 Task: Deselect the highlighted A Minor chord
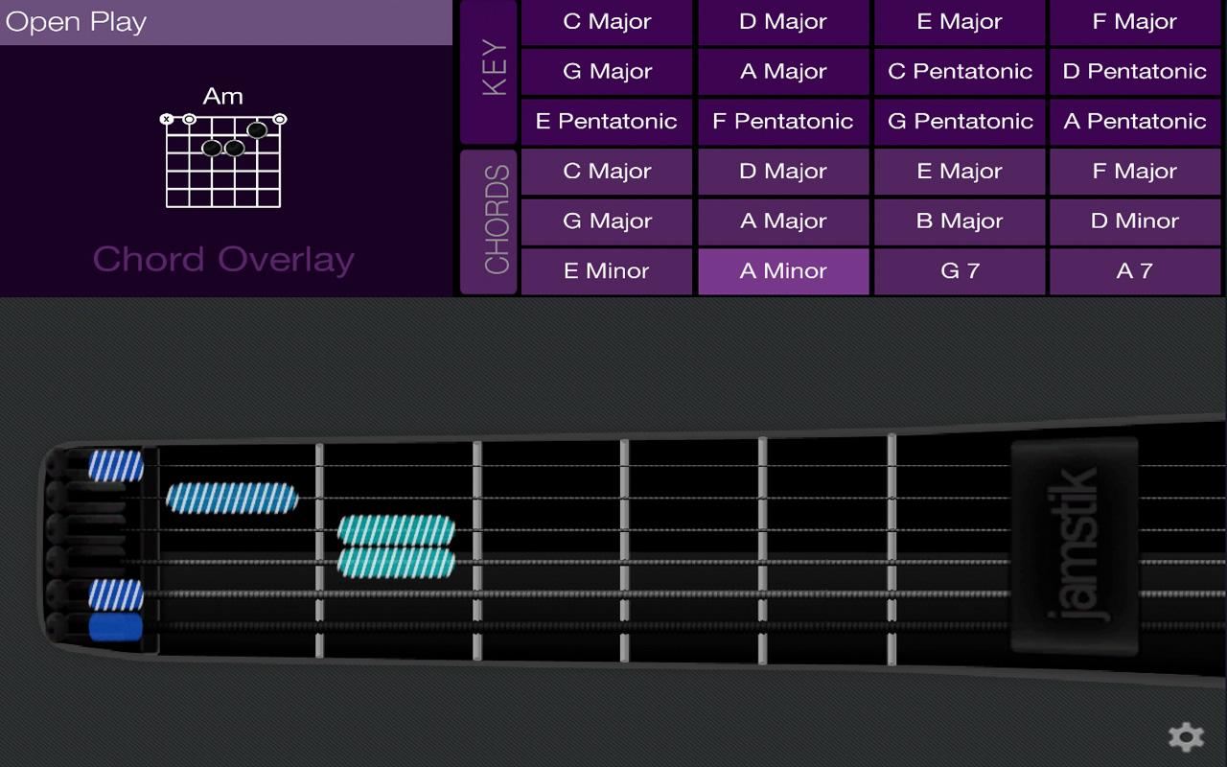pyautogui.click(x=783, y=271)
